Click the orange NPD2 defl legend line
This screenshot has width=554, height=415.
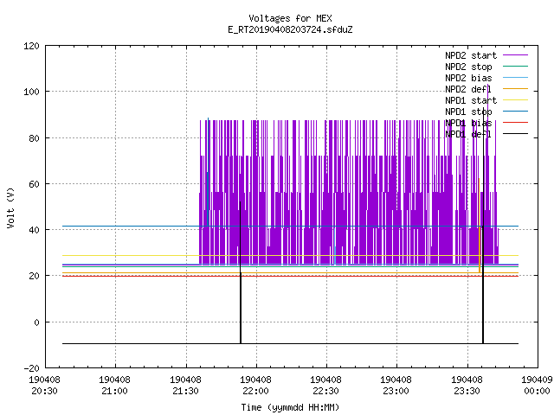[x=515, y=89]
